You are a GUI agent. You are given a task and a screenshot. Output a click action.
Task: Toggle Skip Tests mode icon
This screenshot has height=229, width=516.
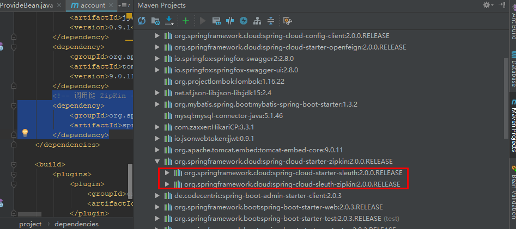(243, 21)
